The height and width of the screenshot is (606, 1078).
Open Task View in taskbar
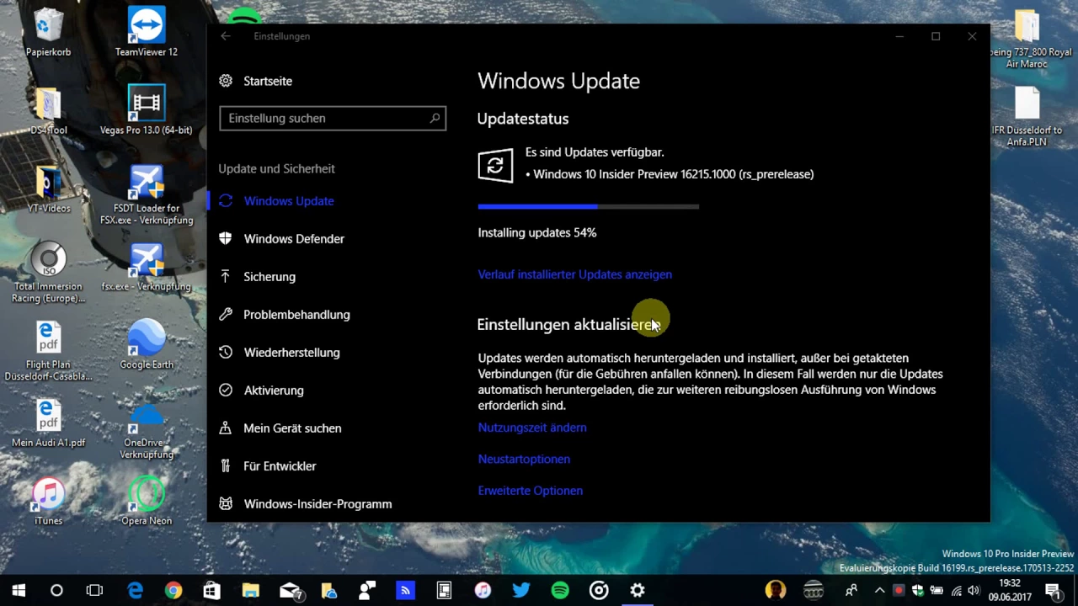(x=94, y=590)
